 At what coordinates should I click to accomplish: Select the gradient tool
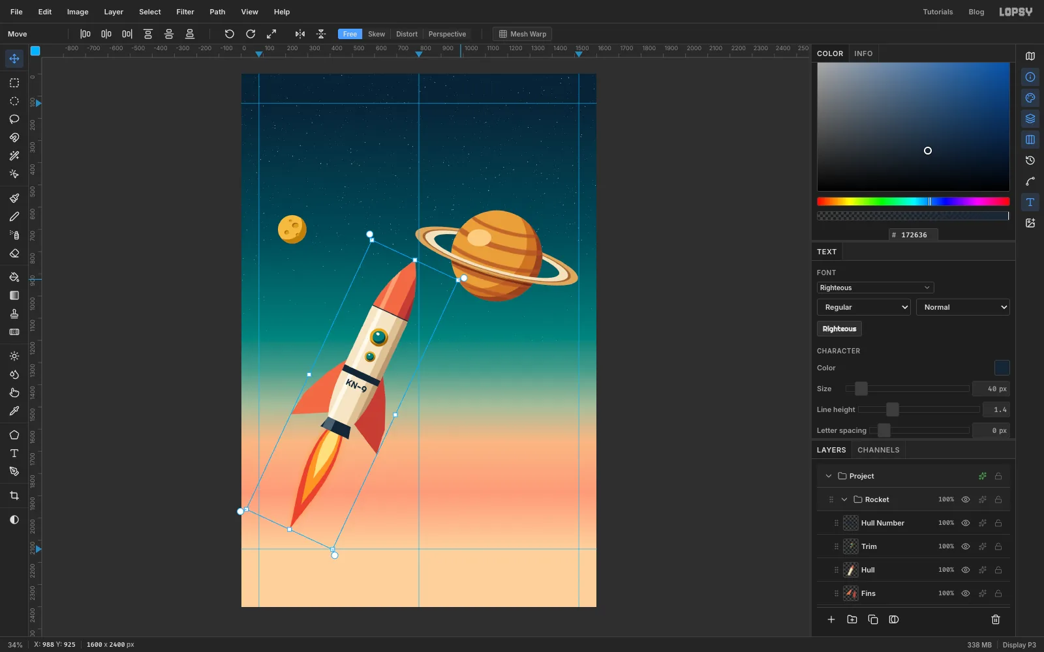coord(14,295)
